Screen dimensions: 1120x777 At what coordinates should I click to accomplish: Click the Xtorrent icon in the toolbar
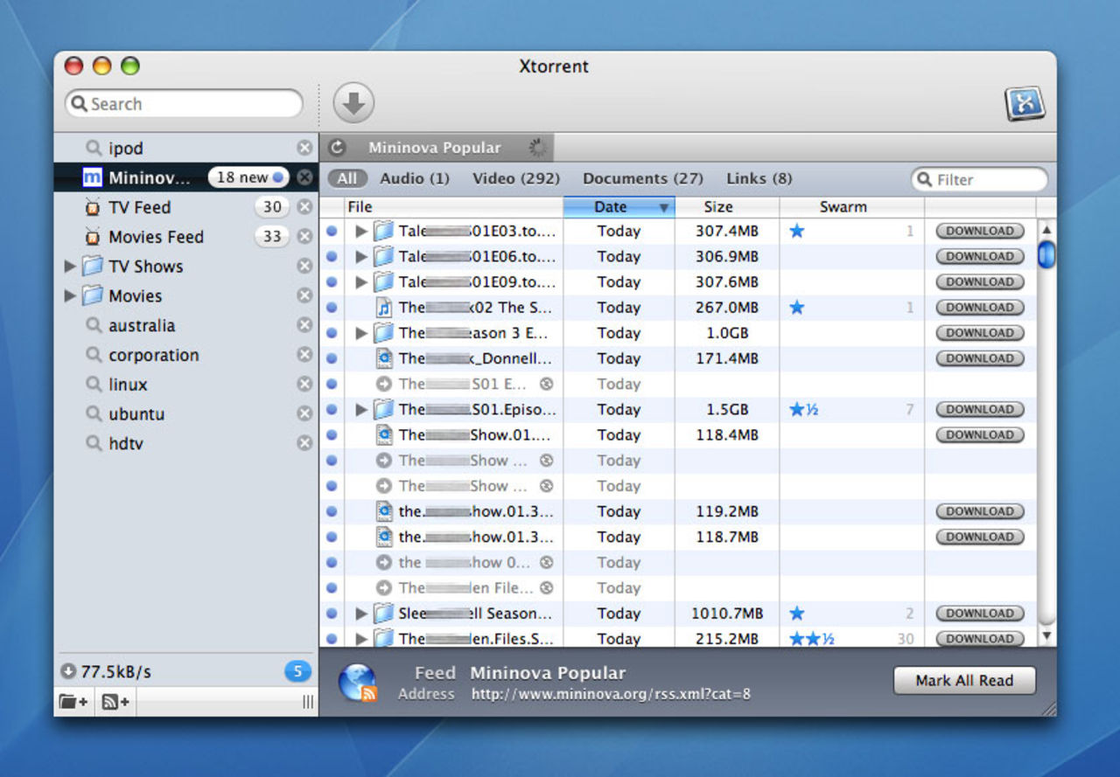point(1025,104)
